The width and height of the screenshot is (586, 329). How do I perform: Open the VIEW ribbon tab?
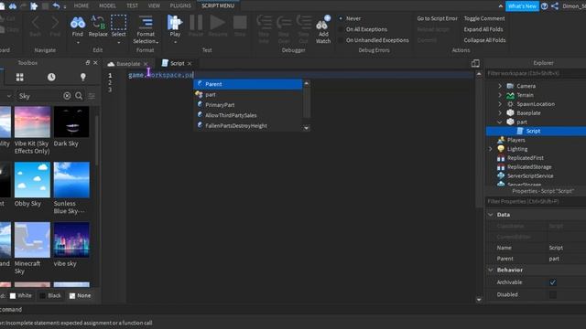click(x=154, y=5)
